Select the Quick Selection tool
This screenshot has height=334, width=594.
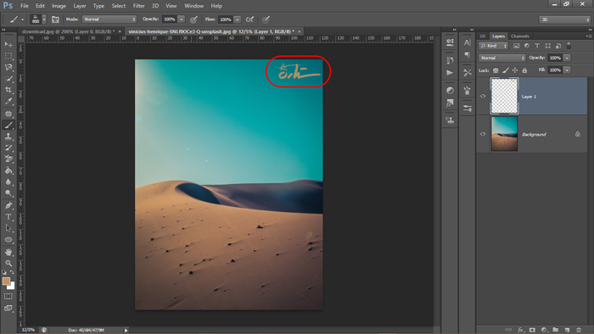coord(8,79)
